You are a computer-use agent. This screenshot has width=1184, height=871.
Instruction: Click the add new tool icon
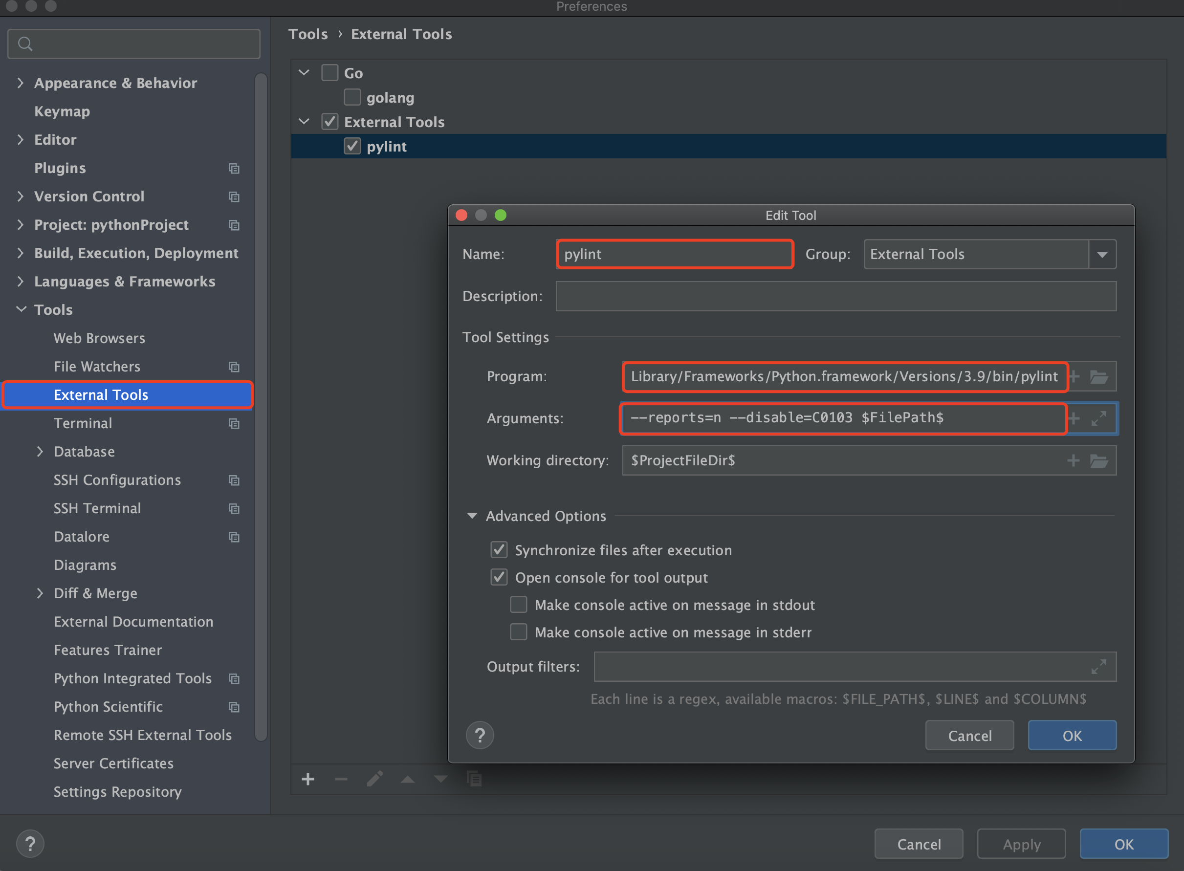point(308,778)
